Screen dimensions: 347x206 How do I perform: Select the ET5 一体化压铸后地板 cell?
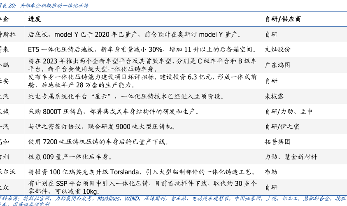[142, 49]
